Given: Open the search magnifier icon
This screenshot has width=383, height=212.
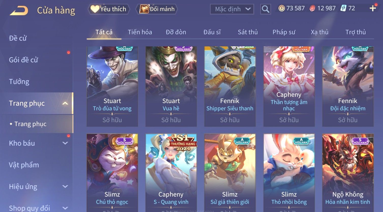Looking at the screenshot, I should 266,9.
